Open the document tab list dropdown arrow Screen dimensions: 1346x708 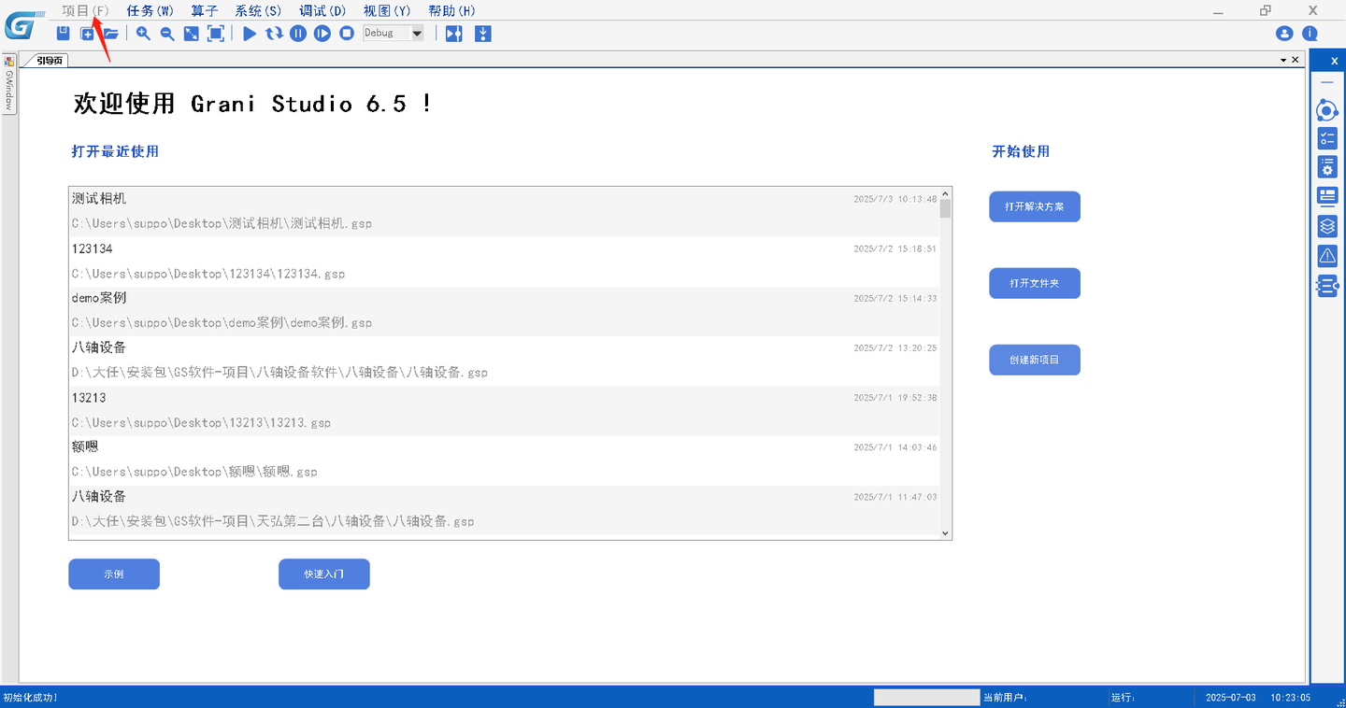coord(1284,60)
